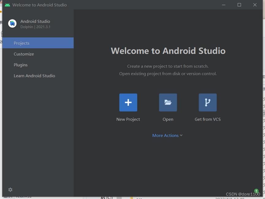Screen dimensions: 265x199
Task: Click the Android Studio logo icon
Action: 12,24
